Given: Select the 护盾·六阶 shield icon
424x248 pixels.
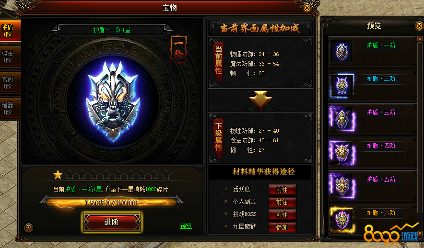Looking at the screenshot, I should coord(342,219).
